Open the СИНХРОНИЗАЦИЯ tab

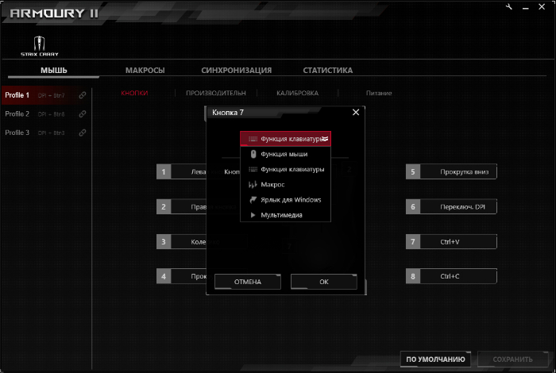(237, 70)
